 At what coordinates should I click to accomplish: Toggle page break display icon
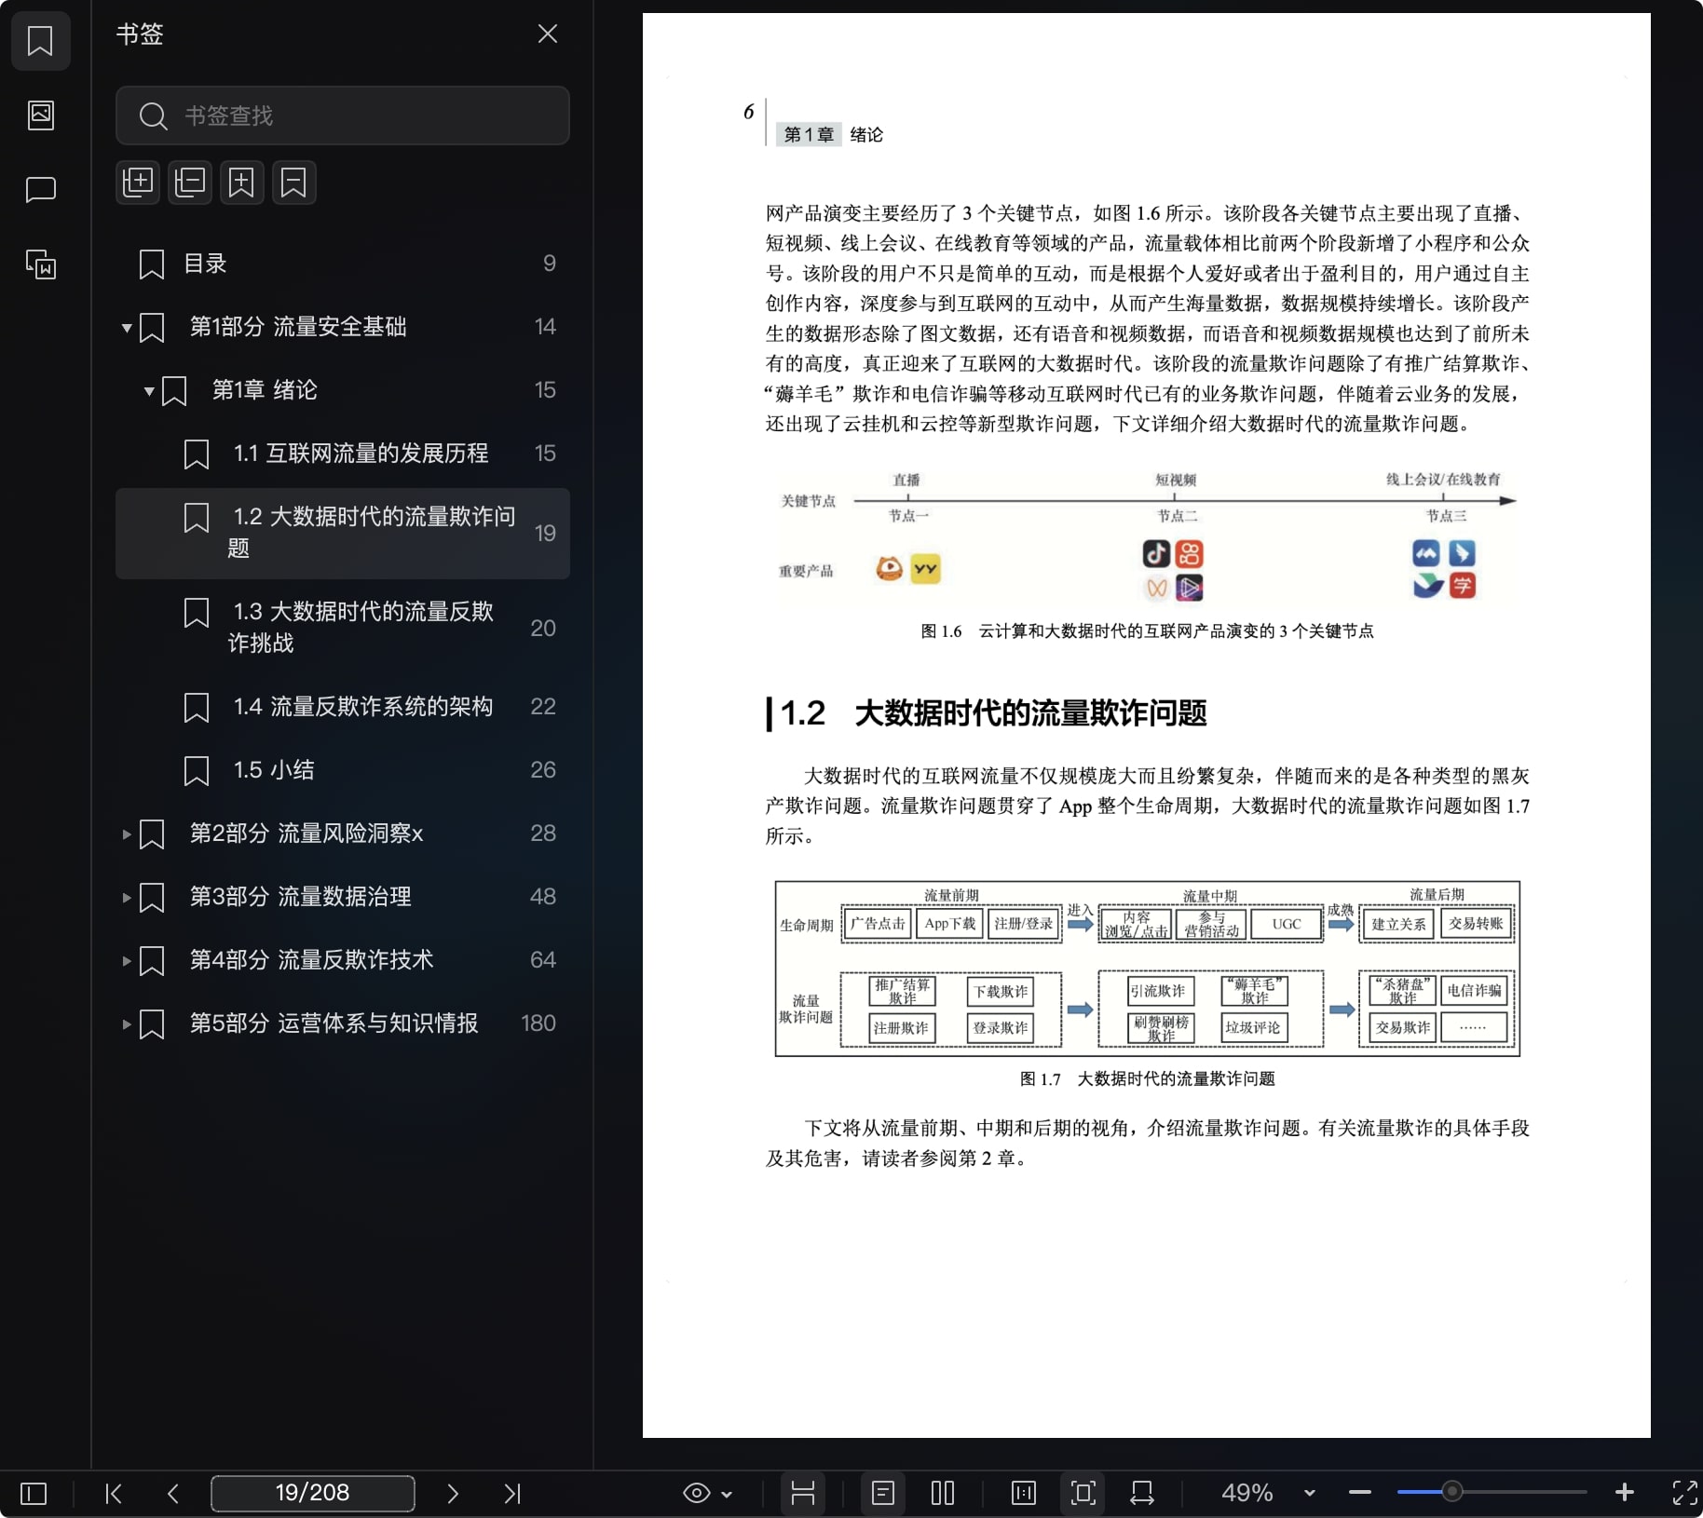802,1494
